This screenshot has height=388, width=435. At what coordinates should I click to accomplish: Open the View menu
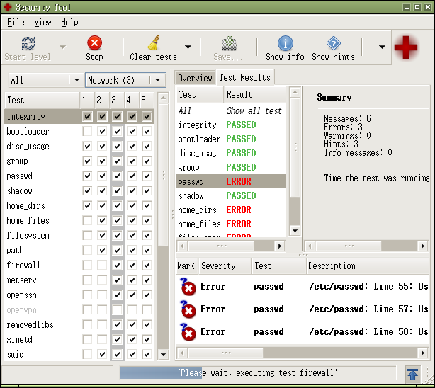[x=43, y=23]
